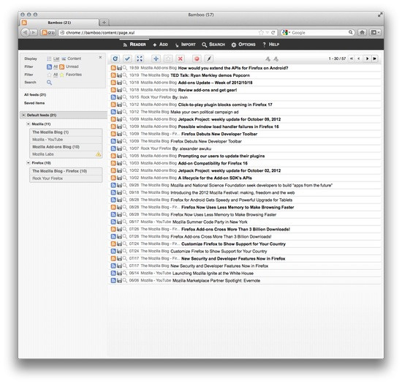402x384 pixels.
Task: Open the Search tab
Action: 213,45
